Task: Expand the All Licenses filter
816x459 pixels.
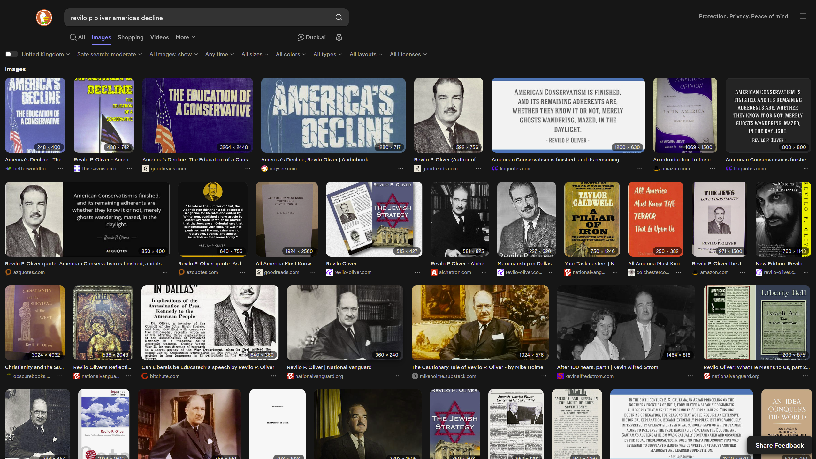Action: point(408,54)
